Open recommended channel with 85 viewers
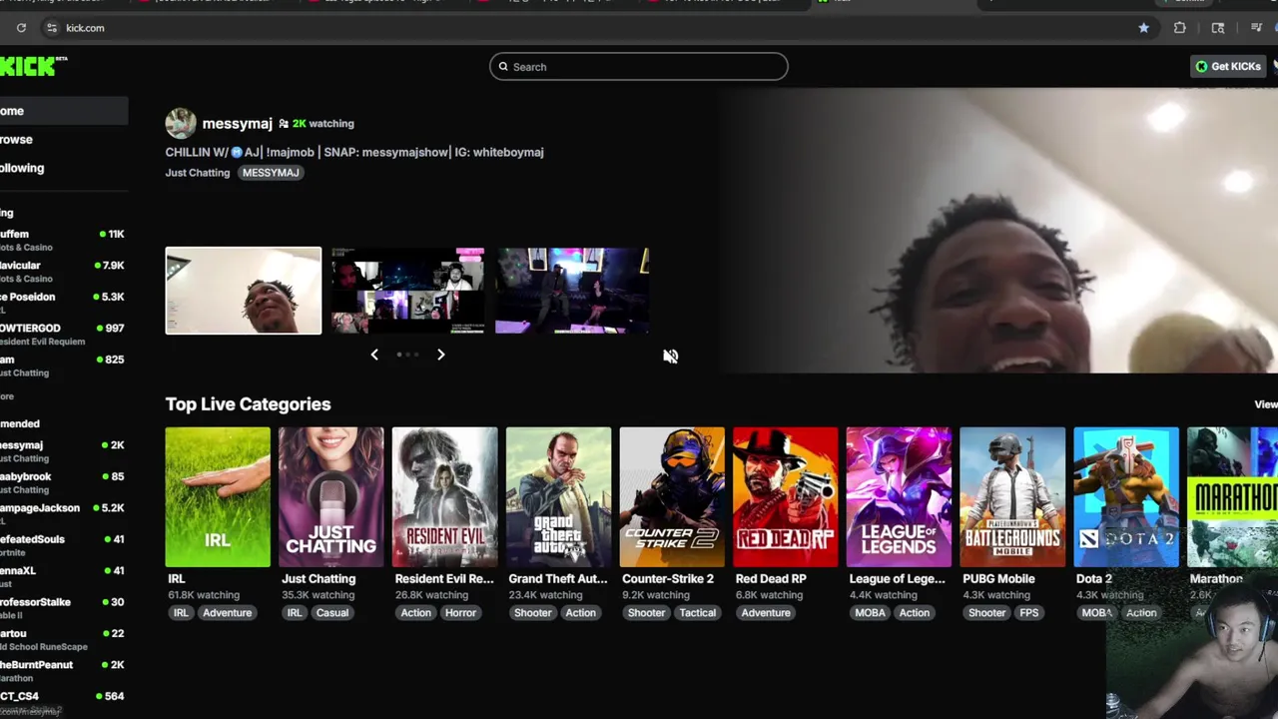This screenshot has height=719, width=1278. [64, 483]
